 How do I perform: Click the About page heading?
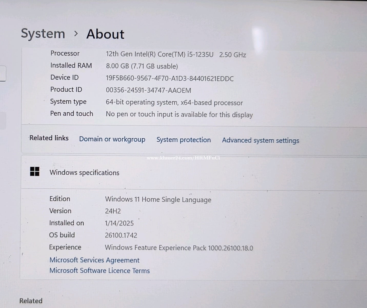pyautogui.click(x=105, y=34)
